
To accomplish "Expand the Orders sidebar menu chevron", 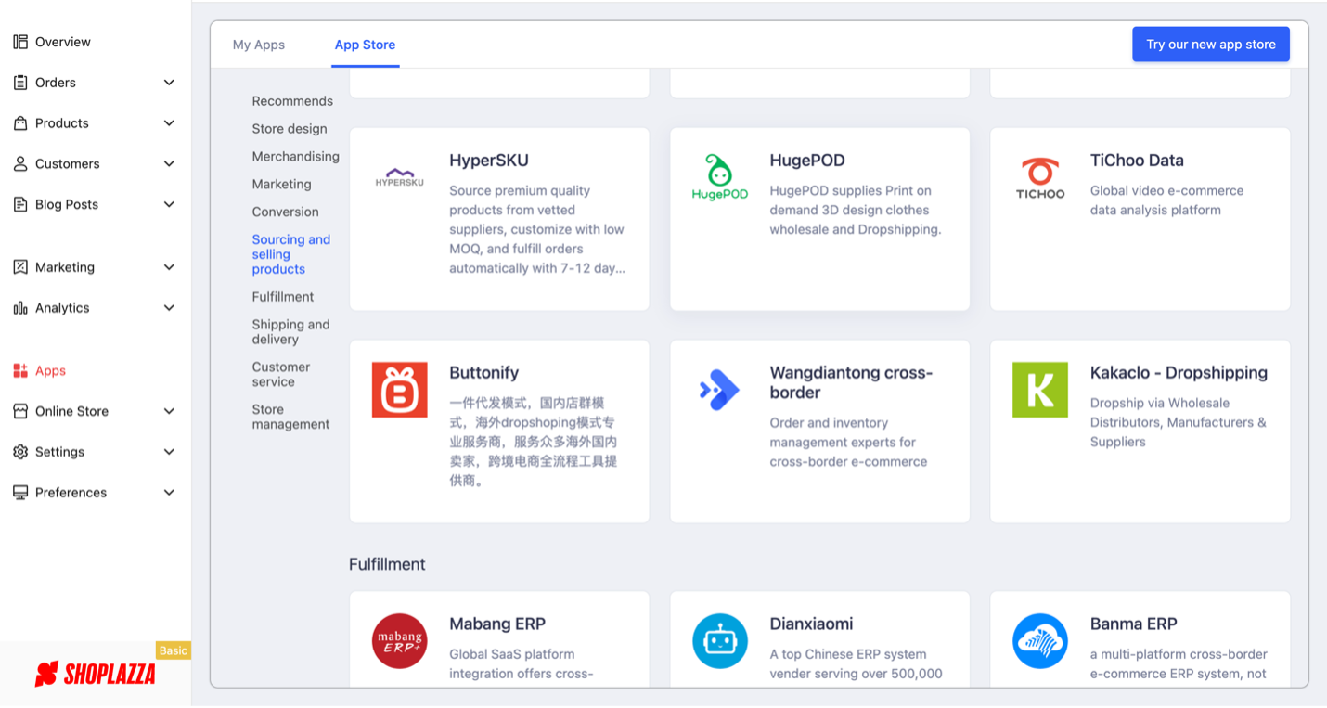I will (169, 83).
